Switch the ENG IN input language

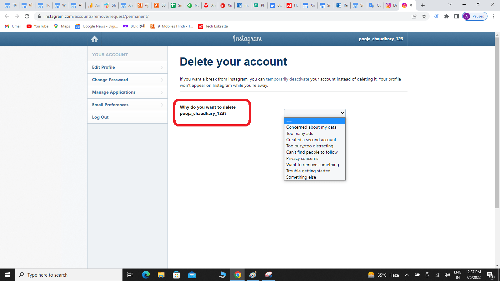coord(457,275)
